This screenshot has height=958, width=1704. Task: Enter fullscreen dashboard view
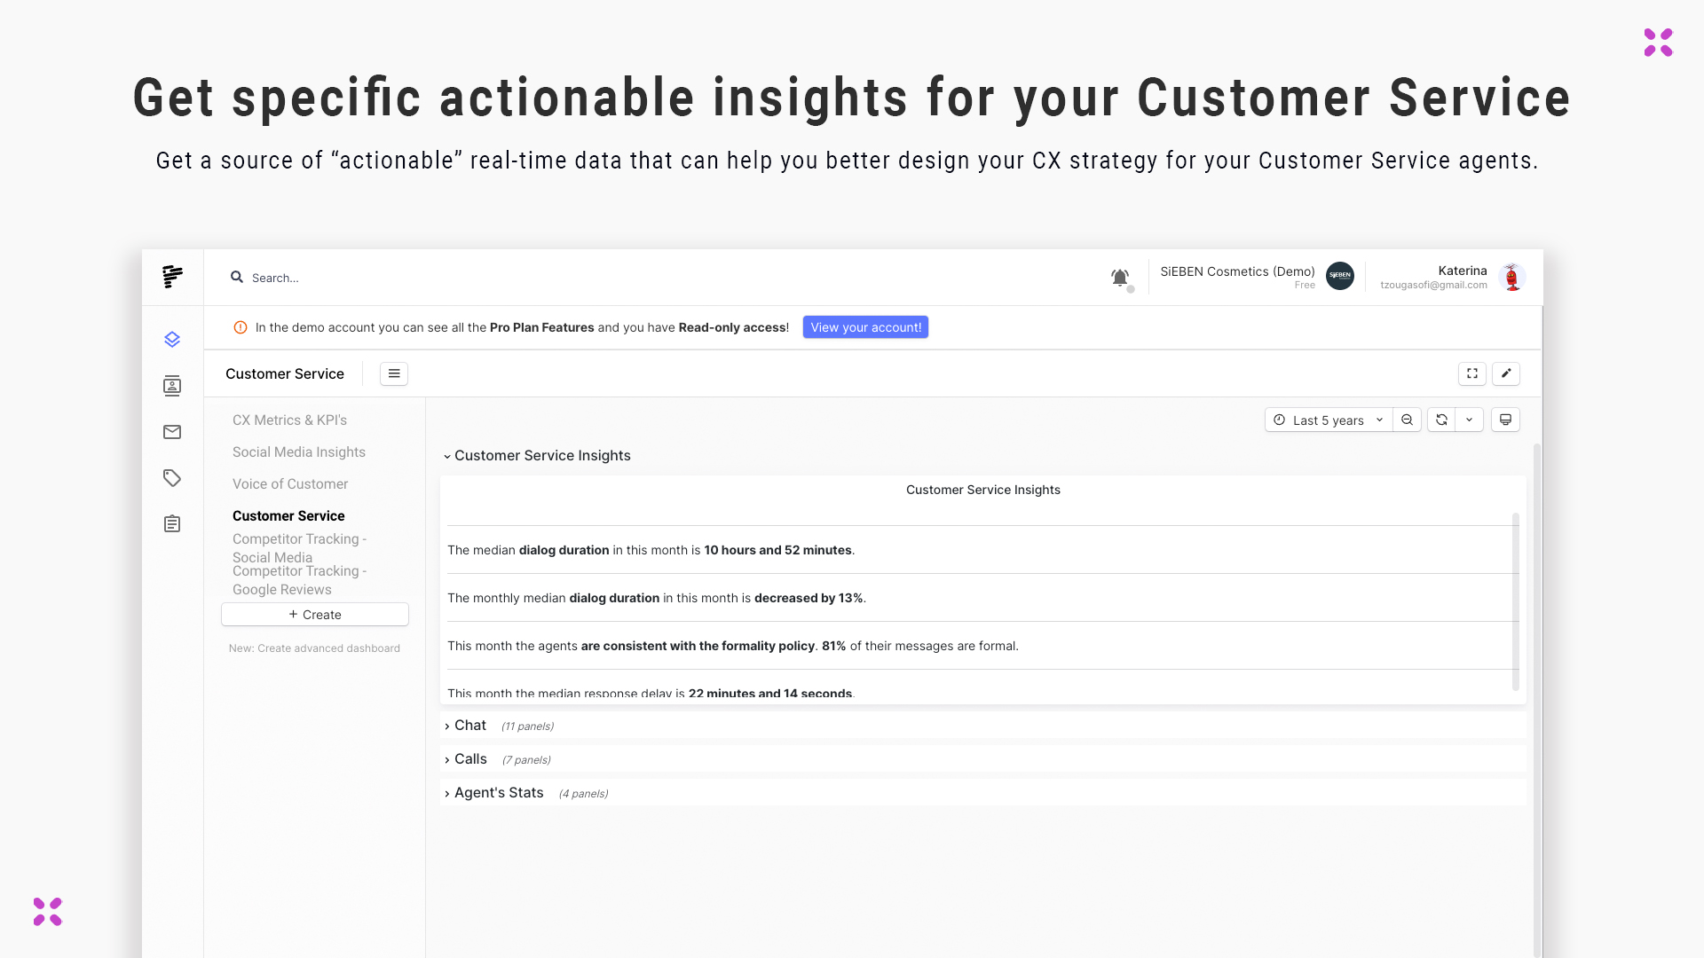[1472, 373]
